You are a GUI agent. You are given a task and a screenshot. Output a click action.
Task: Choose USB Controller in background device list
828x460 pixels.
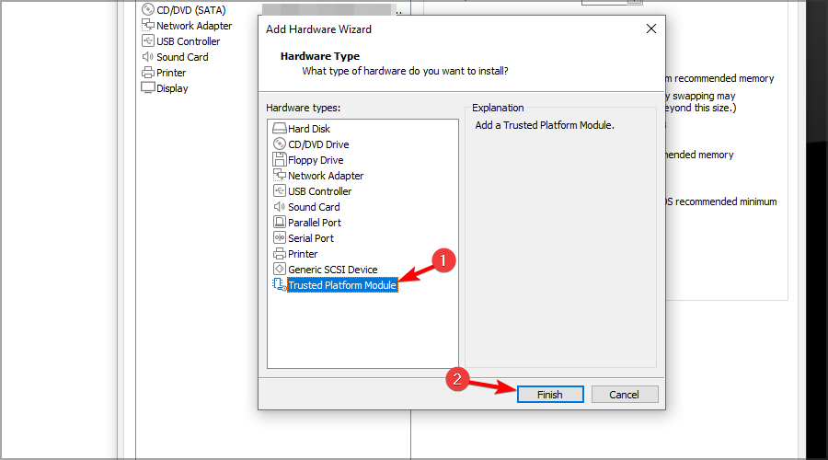point(188,41)
